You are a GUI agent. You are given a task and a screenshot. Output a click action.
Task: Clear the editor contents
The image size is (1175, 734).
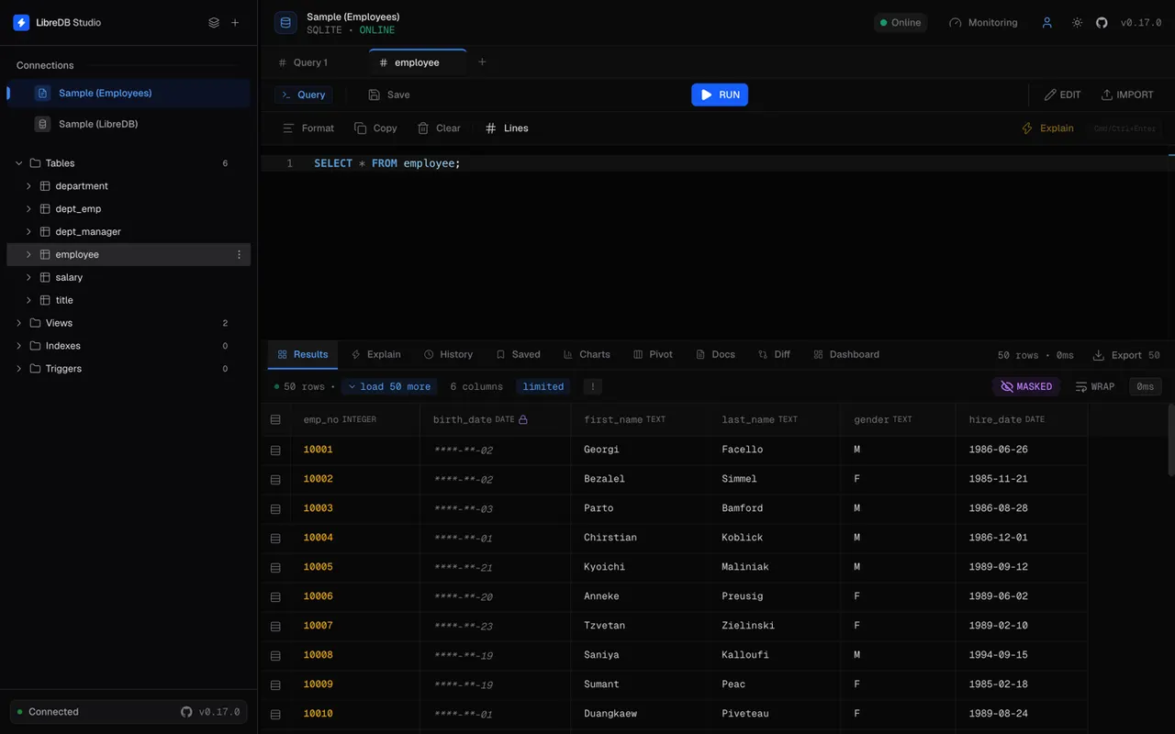click(439, 128)
